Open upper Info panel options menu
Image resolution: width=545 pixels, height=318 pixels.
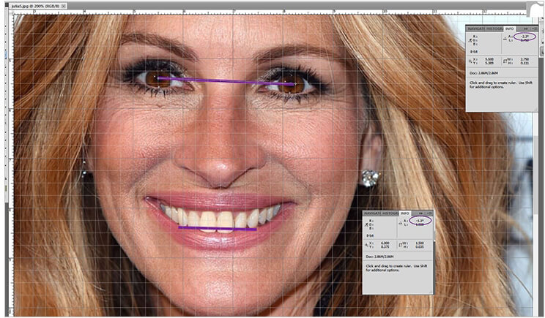click(535, 28)
